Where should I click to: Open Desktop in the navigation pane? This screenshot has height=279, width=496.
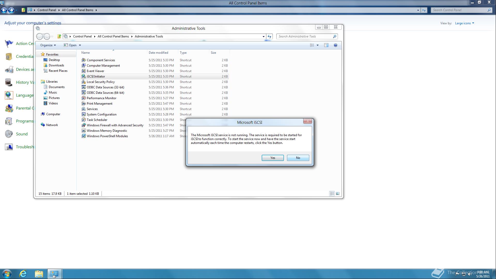coord(54,60)
